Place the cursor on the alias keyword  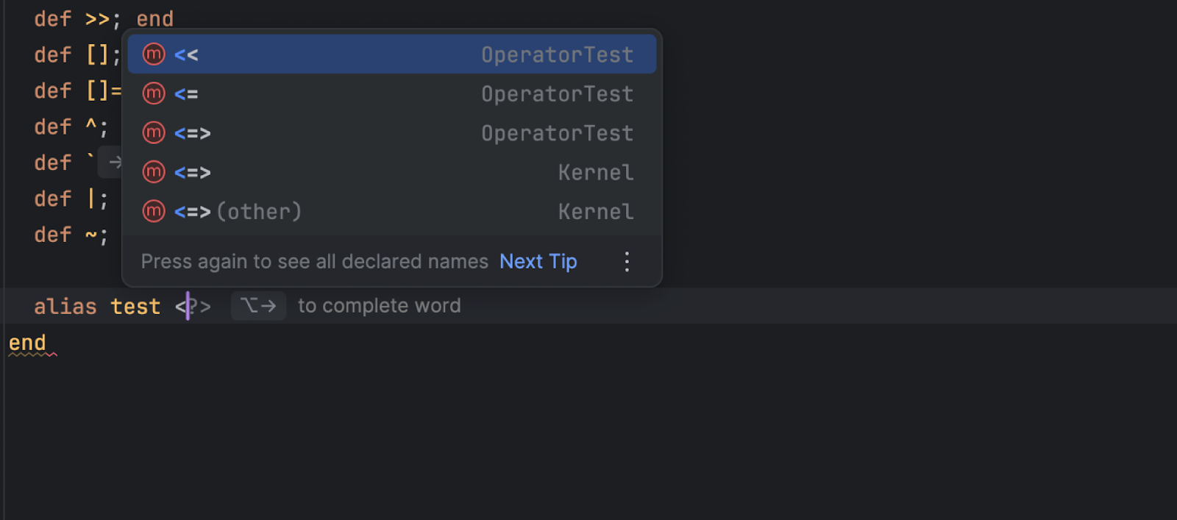click(x=65, y=307)
